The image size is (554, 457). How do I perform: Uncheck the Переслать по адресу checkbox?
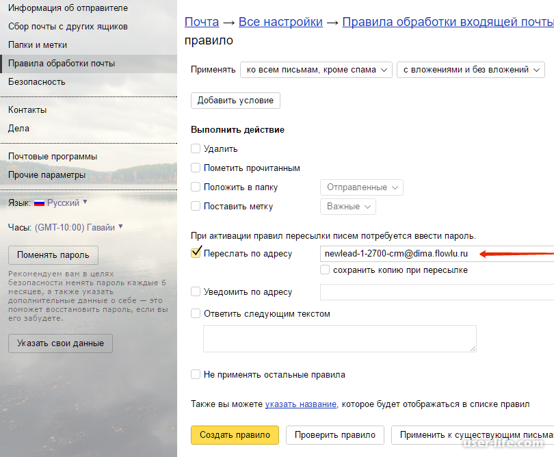click(x=196, y=253)
